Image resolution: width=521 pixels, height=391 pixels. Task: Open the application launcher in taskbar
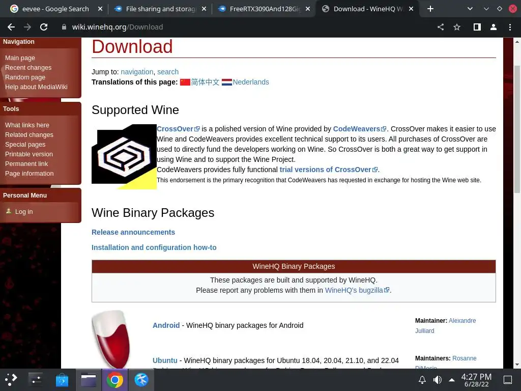11,380
